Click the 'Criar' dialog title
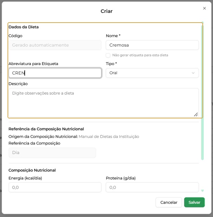This screenshot has width=213, height=217. pos(106,11)
